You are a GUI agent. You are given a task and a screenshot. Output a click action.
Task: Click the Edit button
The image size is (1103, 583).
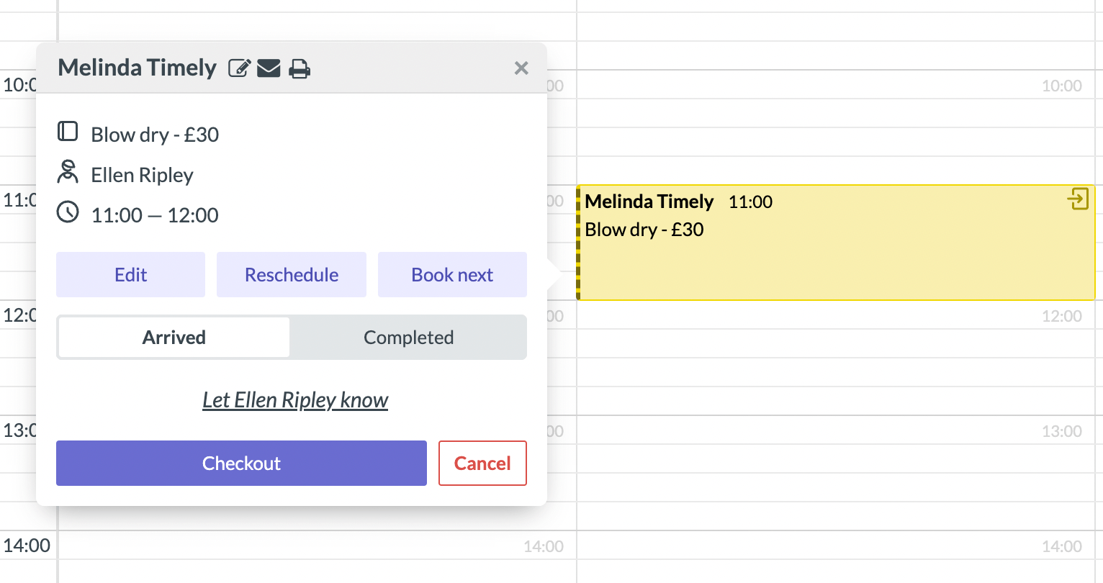(x=130, y=274)
